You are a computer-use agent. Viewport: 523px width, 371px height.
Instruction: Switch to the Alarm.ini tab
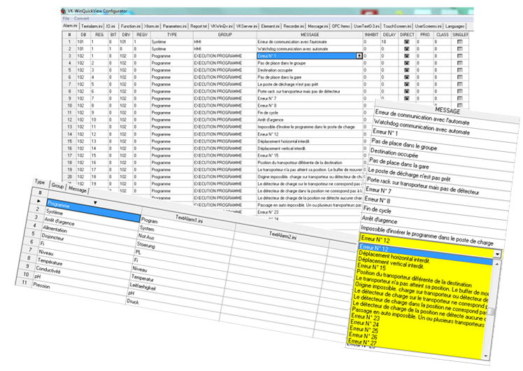pyautogui.click(x=70, y=26)
